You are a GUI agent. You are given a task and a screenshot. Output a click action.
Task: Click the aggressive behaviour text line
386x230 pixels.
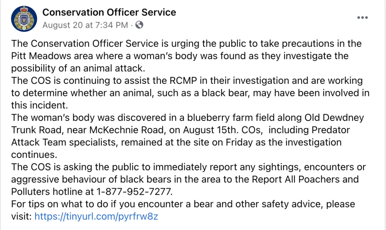pos(185,179)
